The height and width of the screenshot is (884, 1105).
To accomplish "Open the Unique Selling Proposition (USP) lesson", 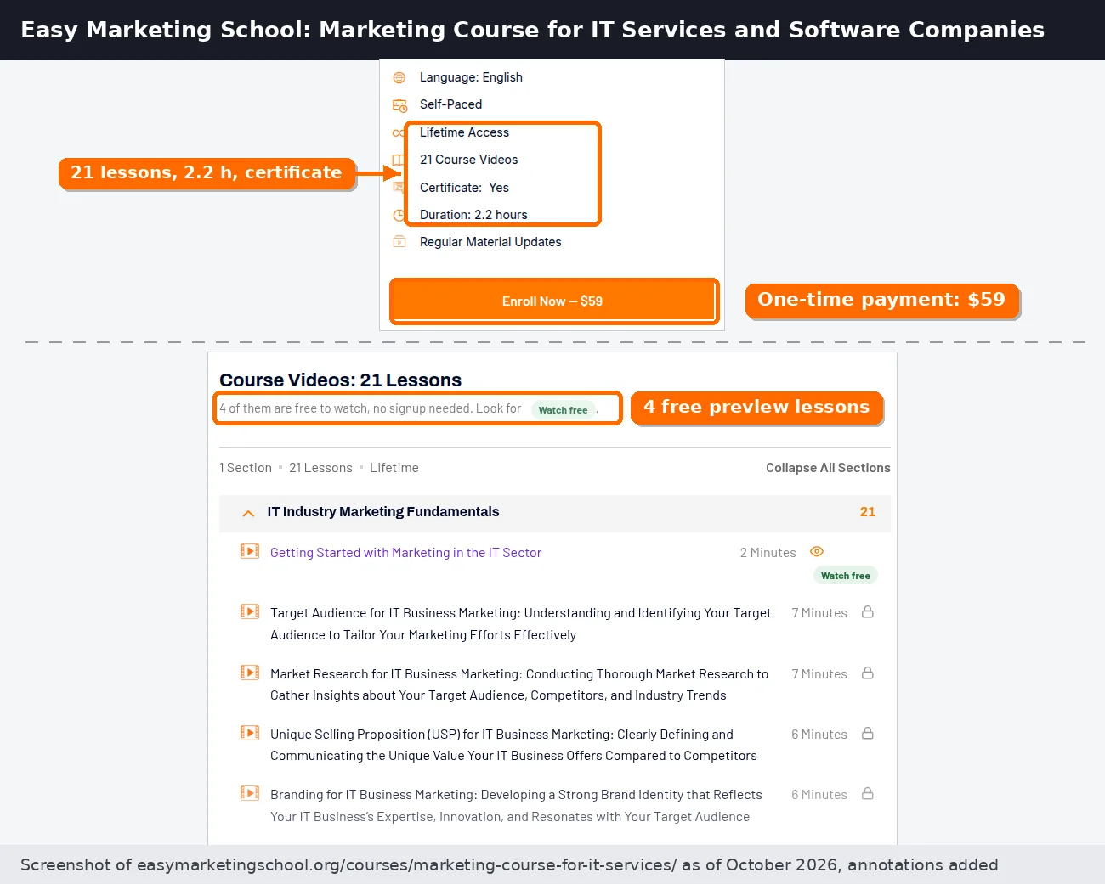I will click(x=513, y=745).
